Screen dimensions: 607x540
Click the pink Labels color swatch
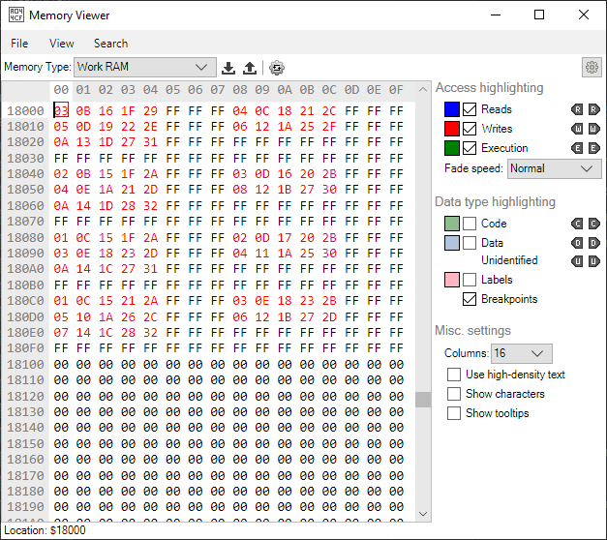pos(452,280)
